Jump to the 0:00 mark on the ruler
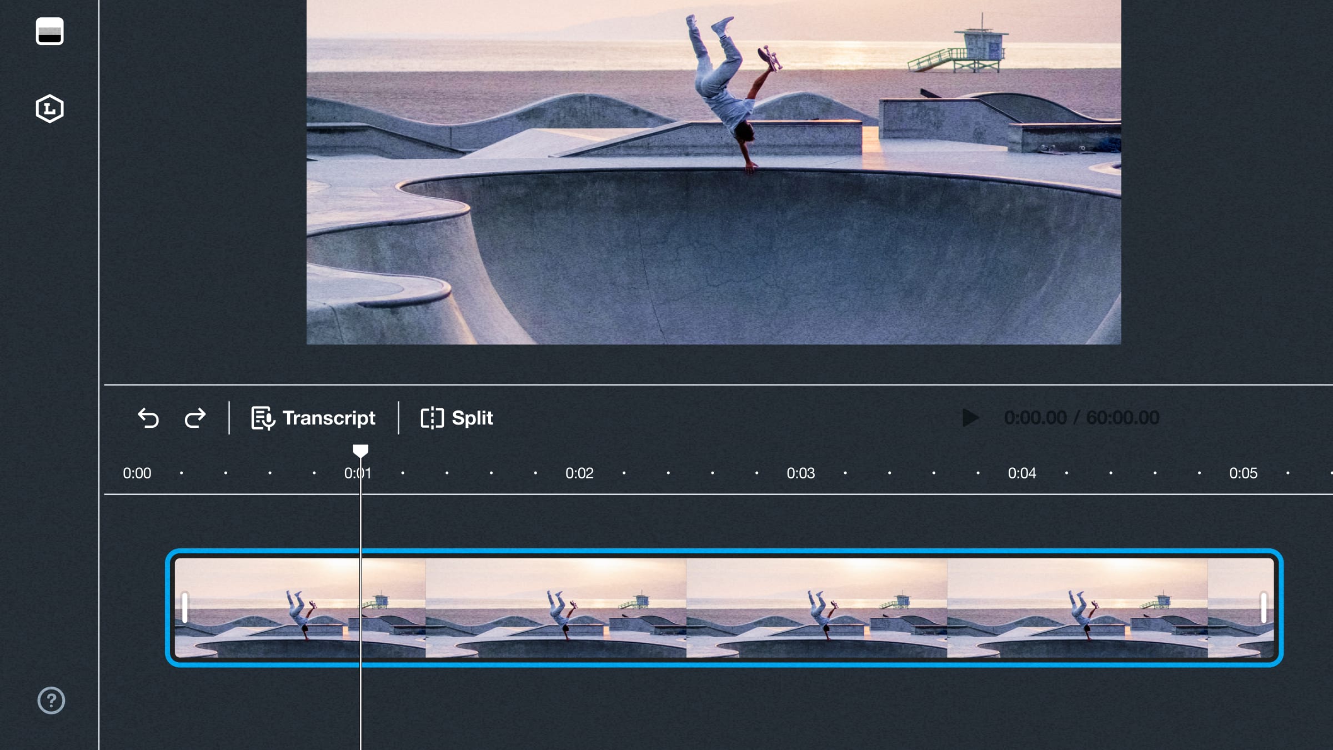 coord(137,473)
